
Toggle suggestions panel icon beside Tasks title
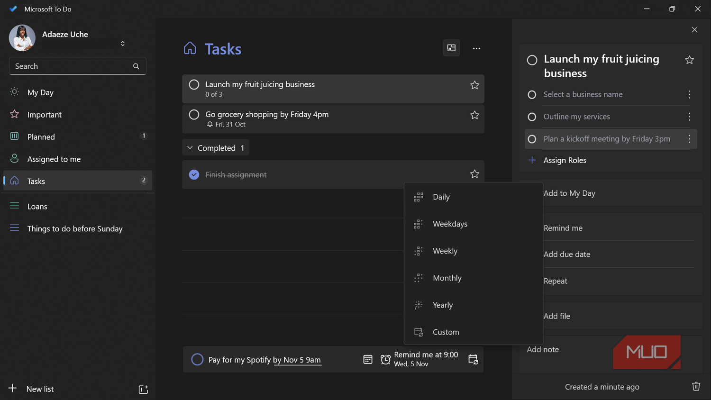tap(451, 48)
